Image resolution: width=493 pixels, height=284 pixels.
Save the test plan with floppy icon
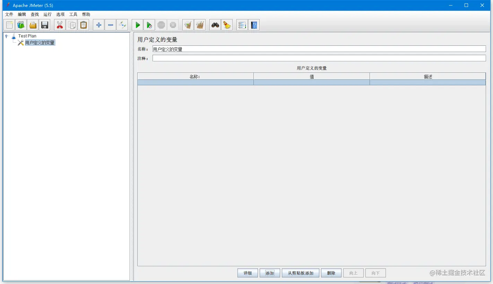pos(45,25)
